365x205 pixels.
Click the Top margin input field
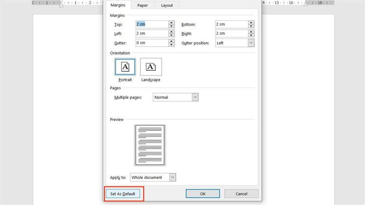coord(152,24)
